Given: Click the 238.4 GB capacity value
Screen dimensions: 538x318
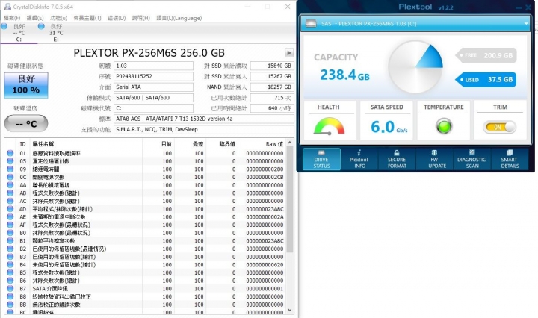Looking at the screenshot, I should tap(344, 75).
